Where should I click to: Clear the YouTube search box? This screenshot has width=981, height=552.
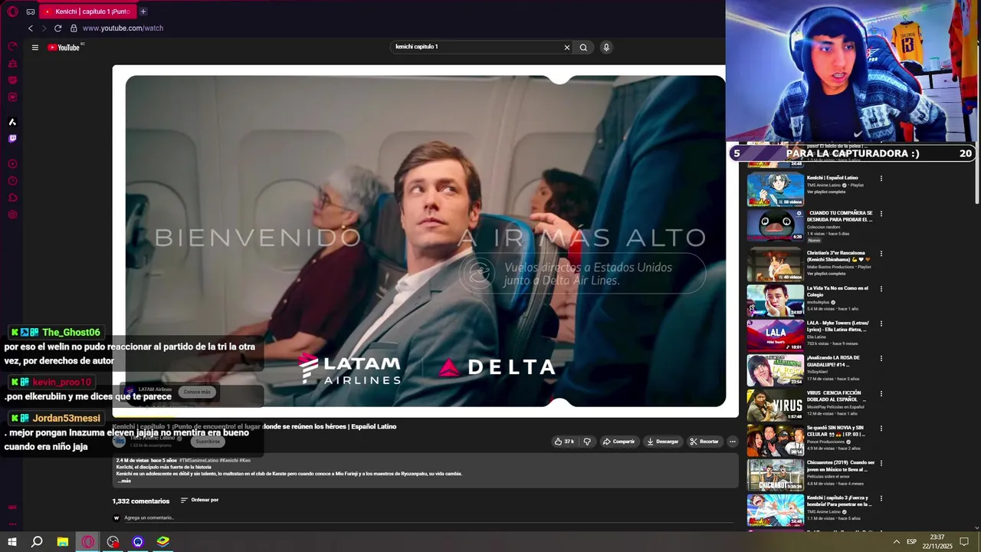coord(567,48)
